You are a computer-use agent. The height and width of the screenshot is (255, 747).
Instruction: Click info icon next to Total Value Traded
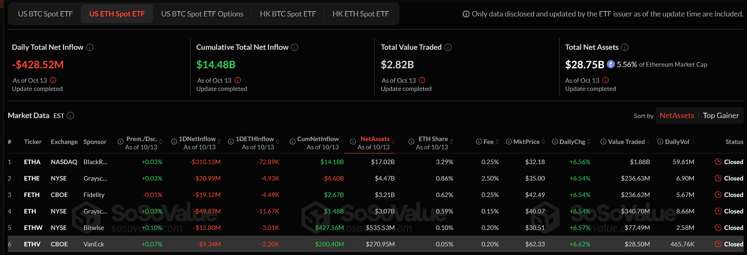point(448,47)
